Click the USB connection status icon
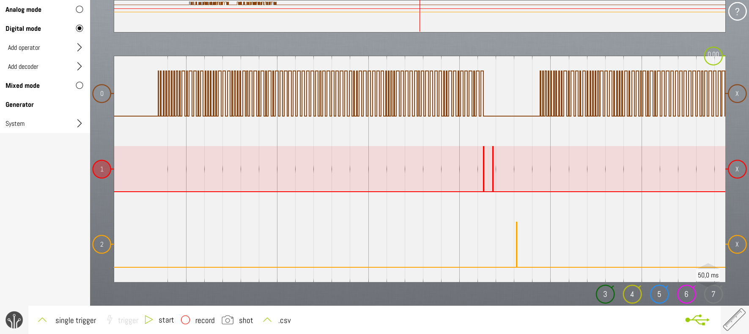The height and width of the screenshot is (334, 749). (x=697, y=320)
